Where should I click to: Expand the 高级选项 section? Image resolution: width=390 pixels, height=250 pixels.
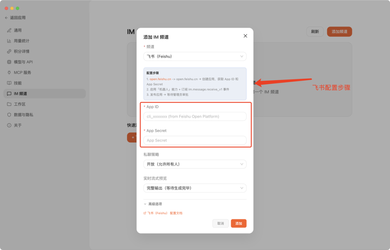pyautogui.click(x=153, y=204)
